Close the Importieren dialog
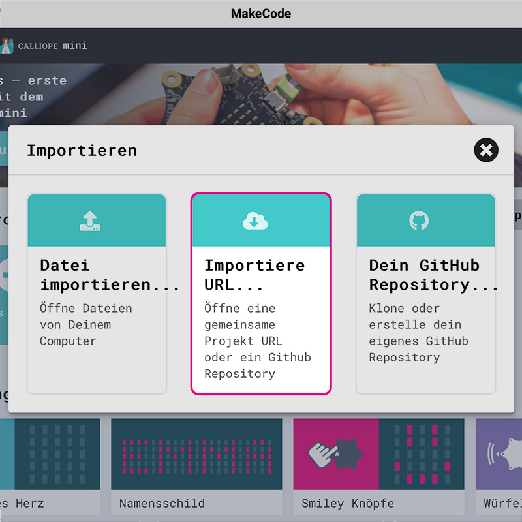 (485, 150)
